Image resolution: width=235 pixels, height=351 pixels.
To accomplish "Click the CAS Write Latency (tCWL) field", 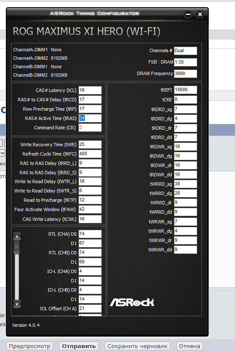I will click(x=90, y=219).
